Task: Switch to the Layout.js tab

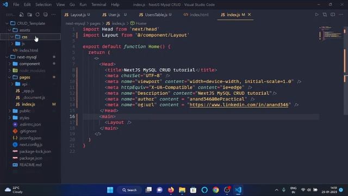Action: coord(77,15)
